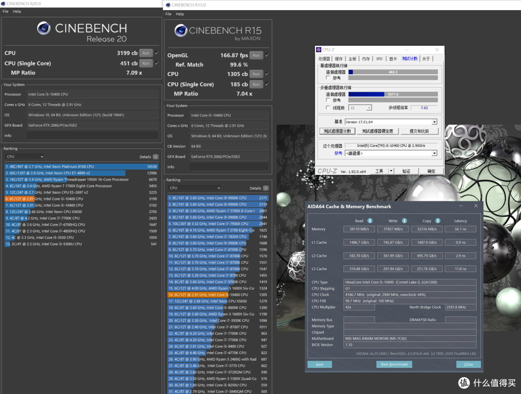The width and height of the screenshot is (521, 394).
Task: Switch to the 处理器 tab in CPU-Z
Action: pyautogui.click(x=324, y=59)
